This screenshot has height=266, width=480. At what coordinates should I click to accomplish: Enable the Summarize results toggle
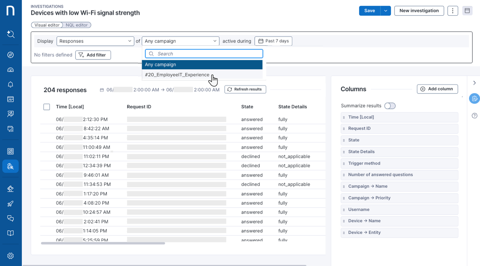pos(390,106)
